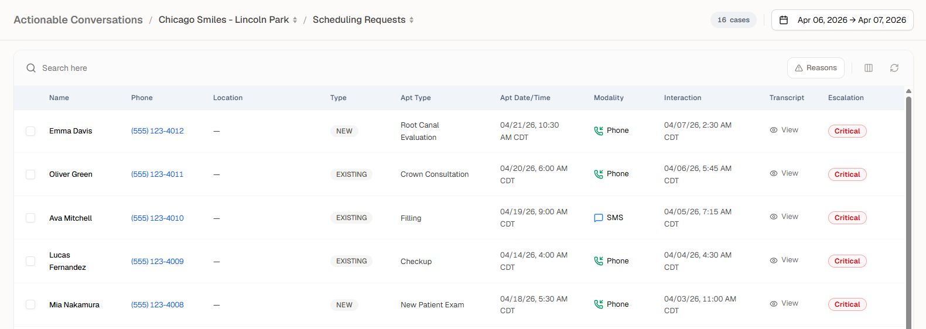Click the search magnifier icon
This screenshot has height=329, width=926.
coord(31,68)
